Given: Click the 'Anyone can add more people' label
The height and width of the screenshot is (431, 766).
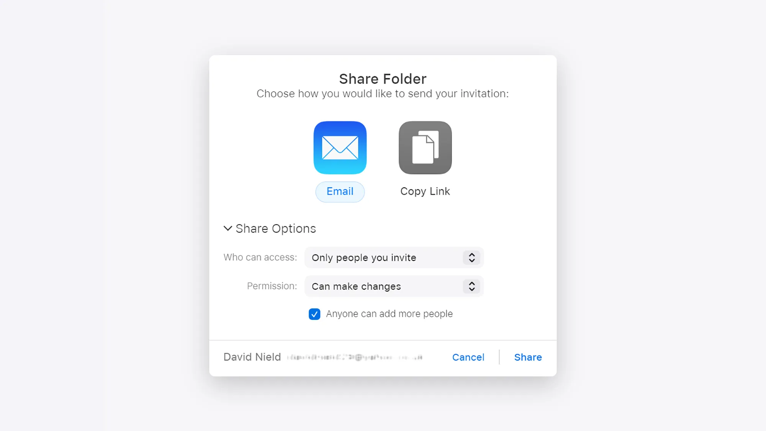Looking at the screenshot, I should pos(389,314).
